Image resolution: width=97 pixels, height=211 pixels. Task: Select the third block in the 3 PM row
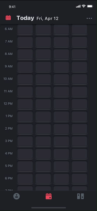pyautogui.click(x=61, y=141)
